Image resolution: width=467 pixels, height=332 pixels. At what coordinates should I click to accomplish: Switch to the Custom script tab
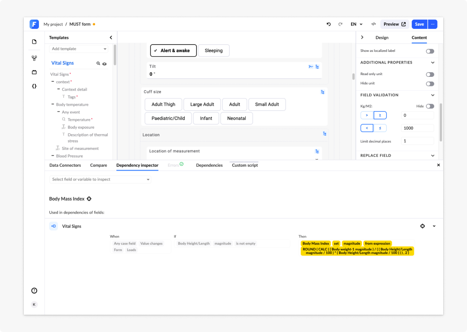[x=245, y=165]
